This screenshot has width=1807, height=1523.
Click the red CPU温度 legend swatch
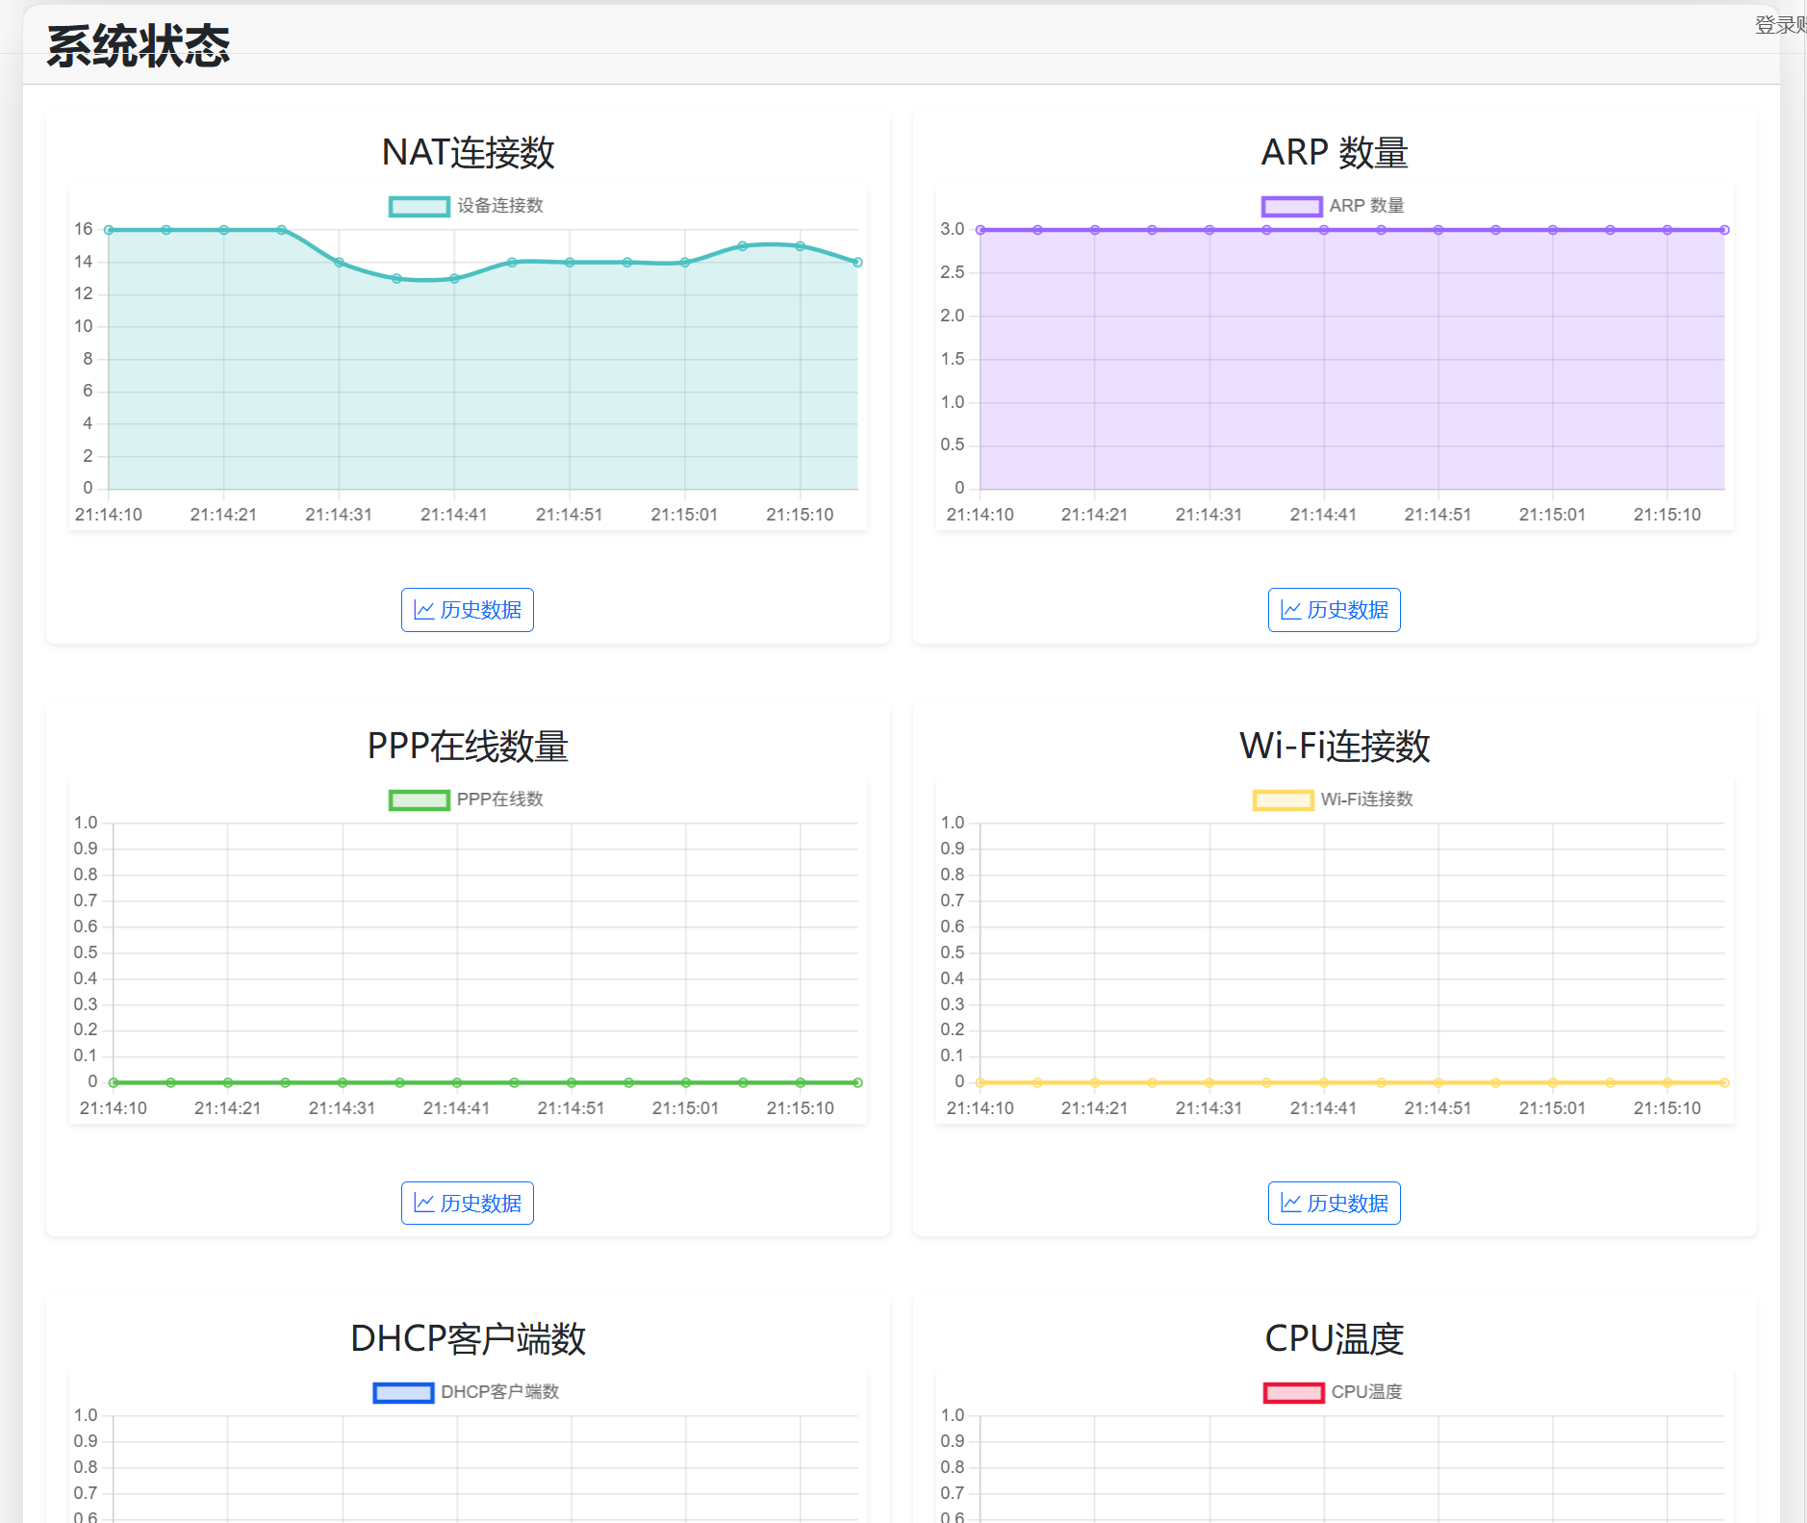(1293, 1392)
